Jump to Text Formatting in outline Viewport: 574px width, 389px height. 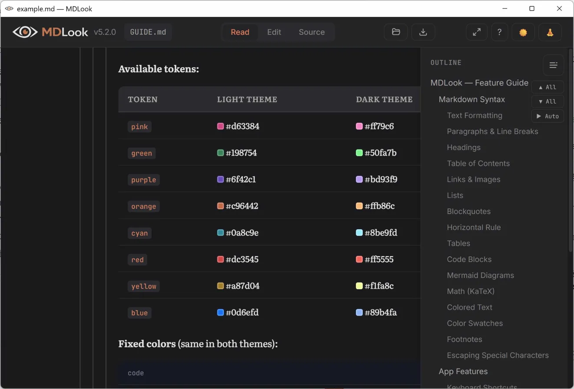coord(475,115)
